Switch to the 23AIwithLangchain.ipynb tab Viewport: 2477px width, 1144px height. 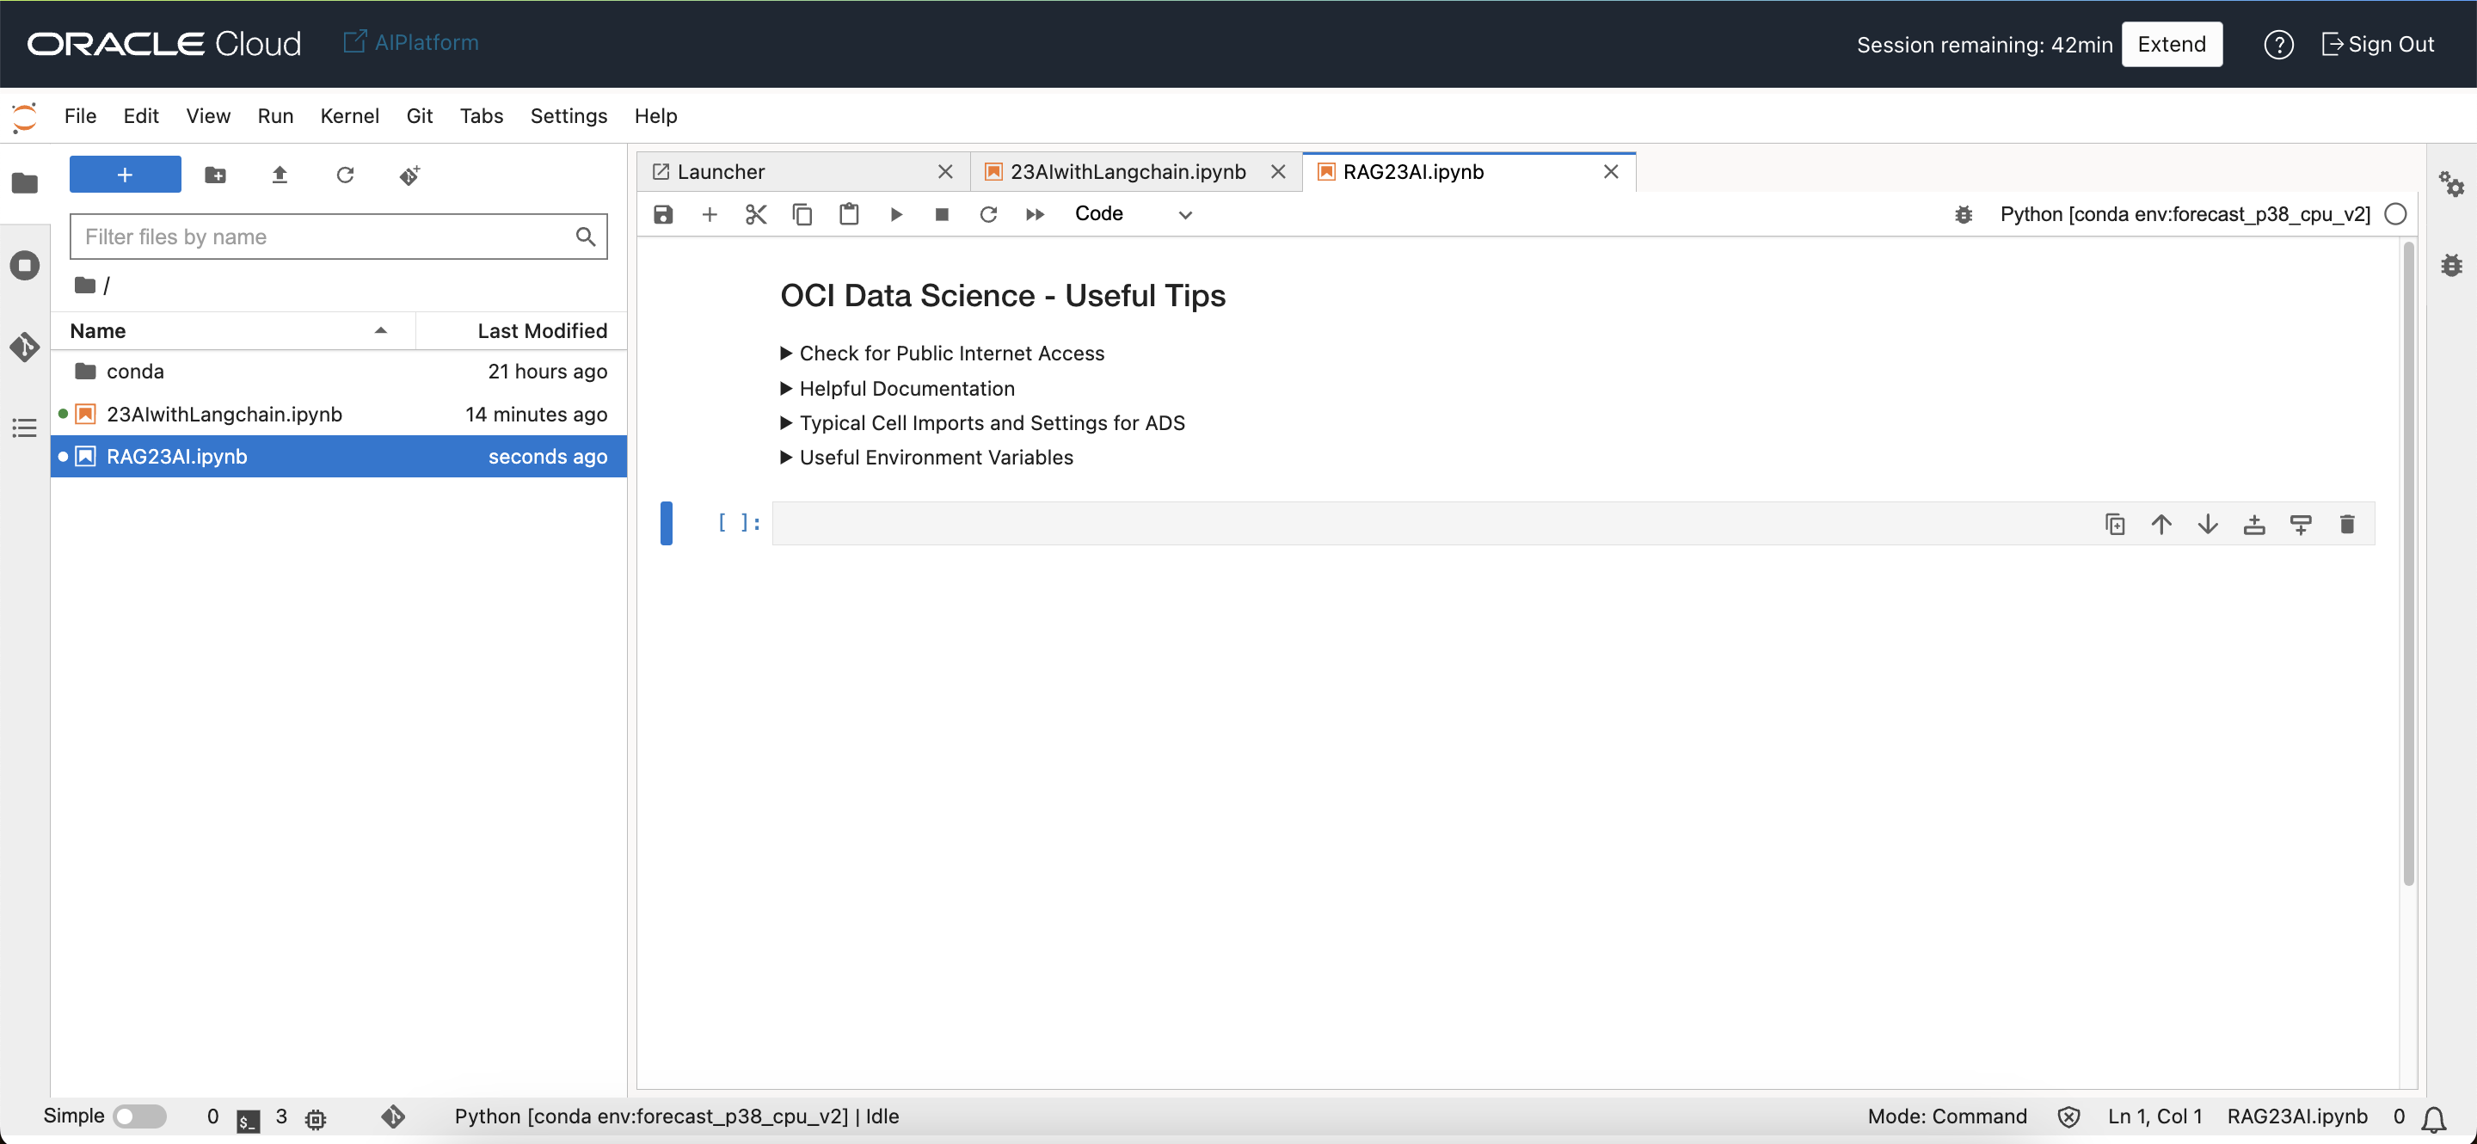click(1127, 171)
